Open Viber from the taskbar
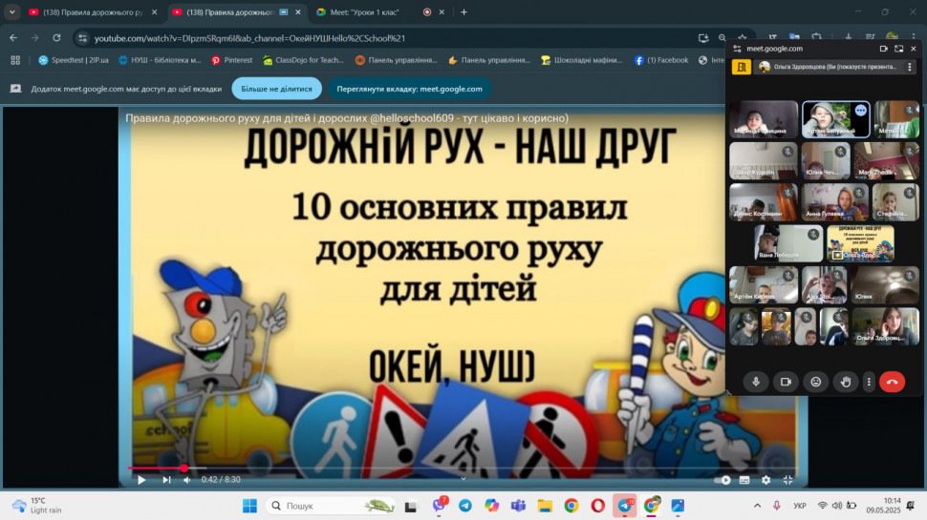This screenshot has width=927, height=520. point(440,506)
